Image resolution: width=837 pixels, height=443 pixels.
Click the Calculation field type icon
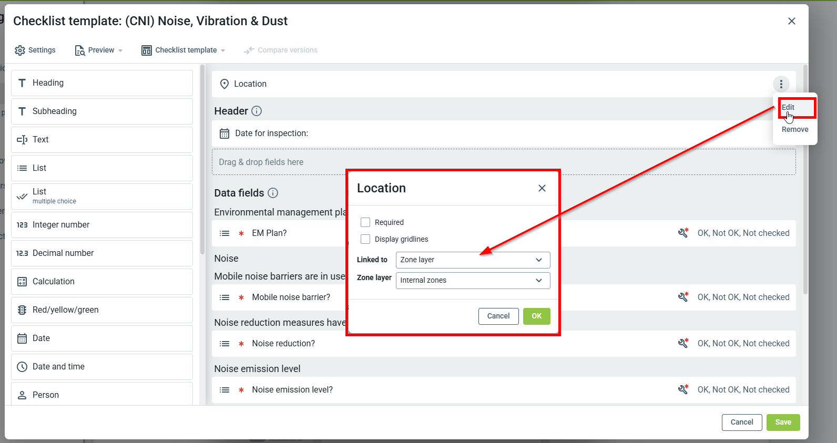(22, 282)
